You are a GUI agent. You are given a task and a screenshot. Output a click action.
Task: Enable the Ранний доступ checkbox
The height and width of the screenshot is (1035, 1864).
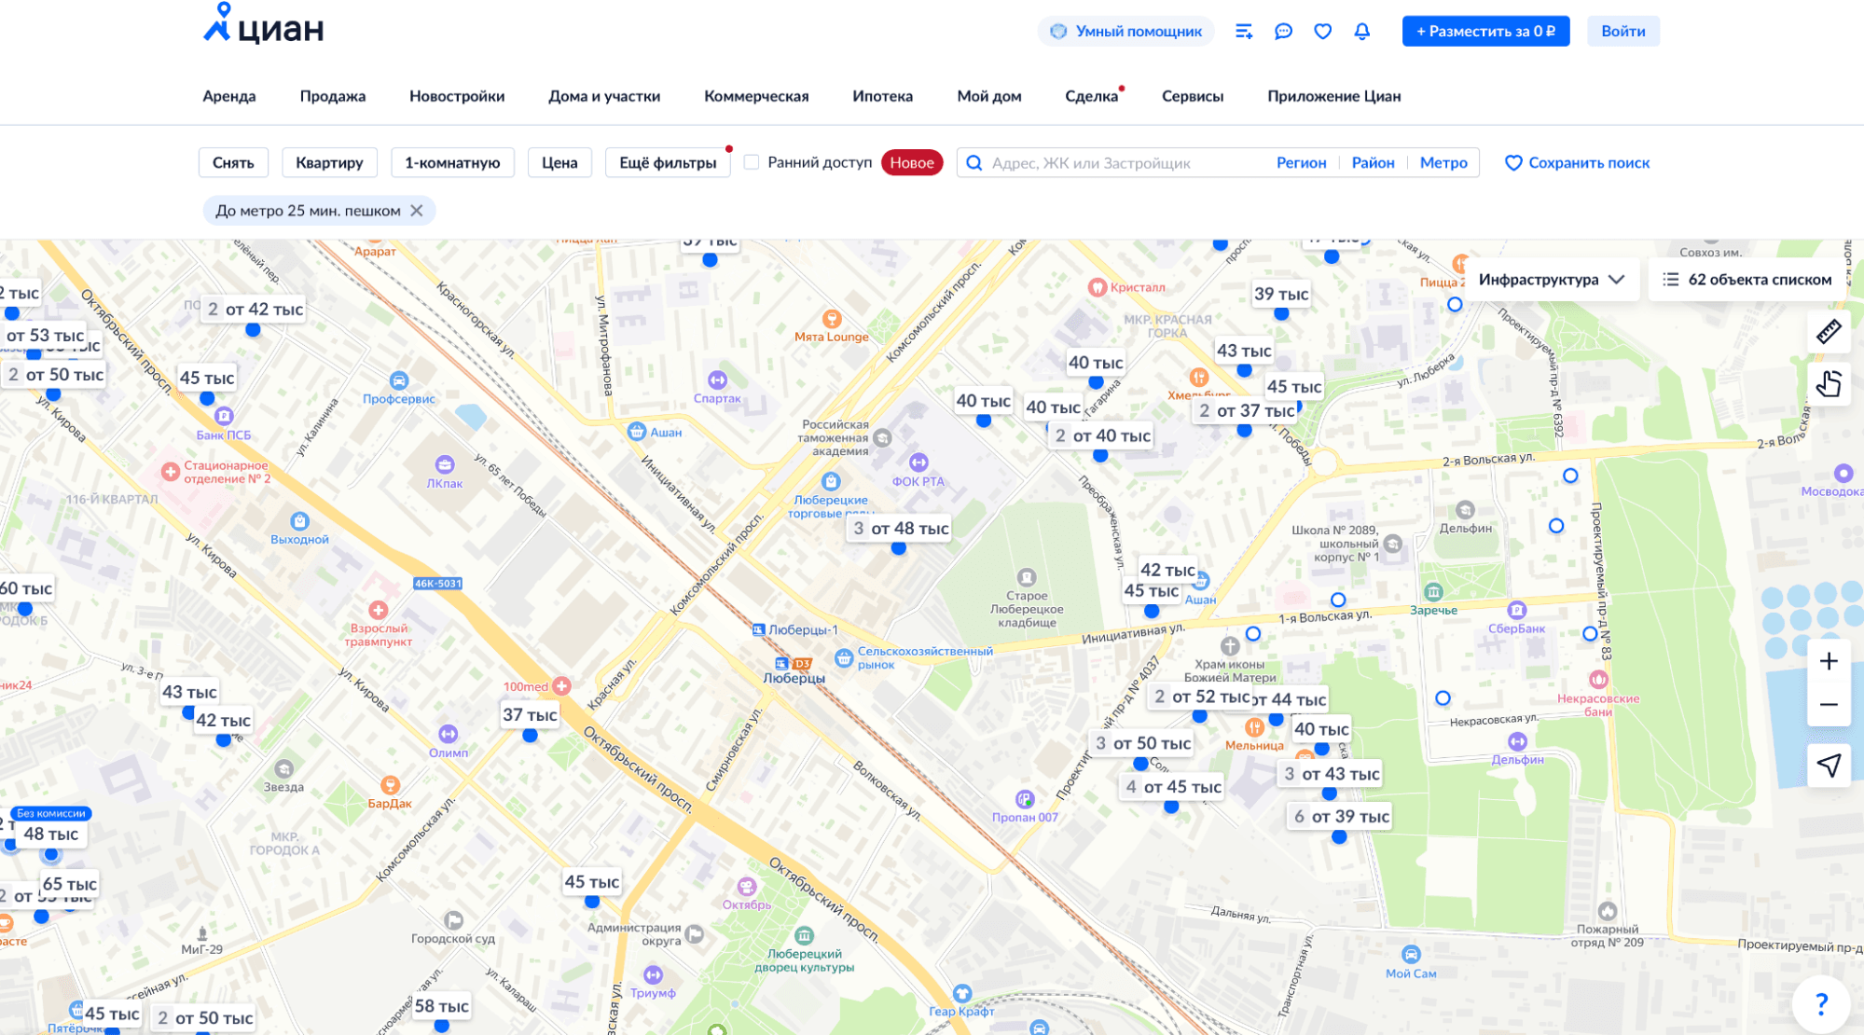coord(752,162)
